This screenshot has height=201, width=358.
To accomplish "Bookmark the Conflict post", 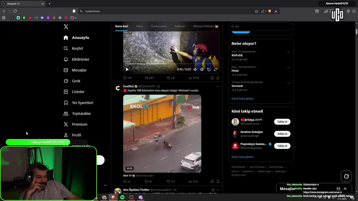I will [212, 181].
